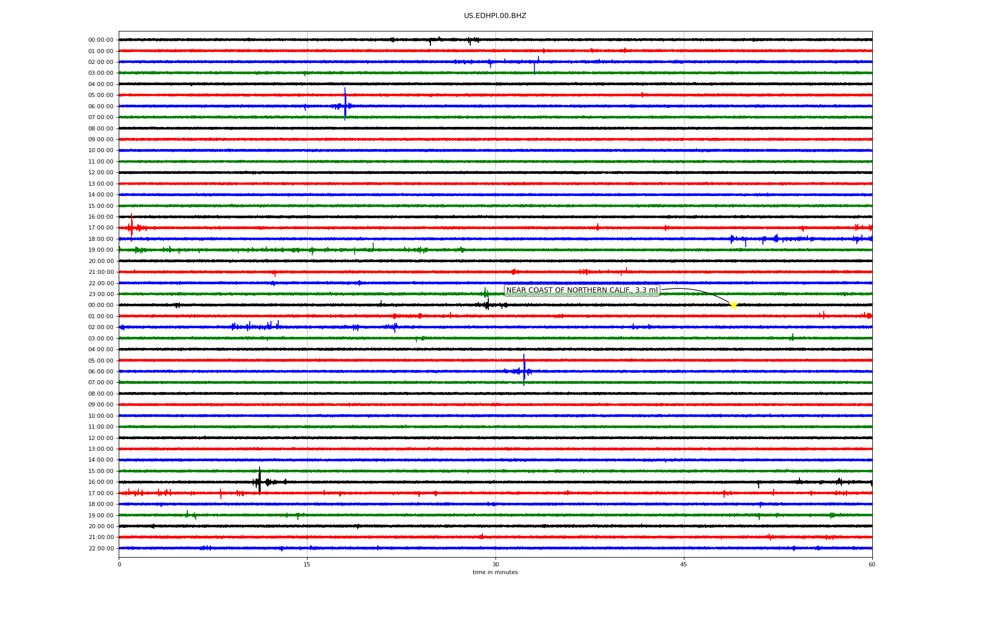Viewport: 991px width, 619px height.
Task: Click the bottom 22:00:00 row label
Action: pyautogui.click(x=101, y=548)
